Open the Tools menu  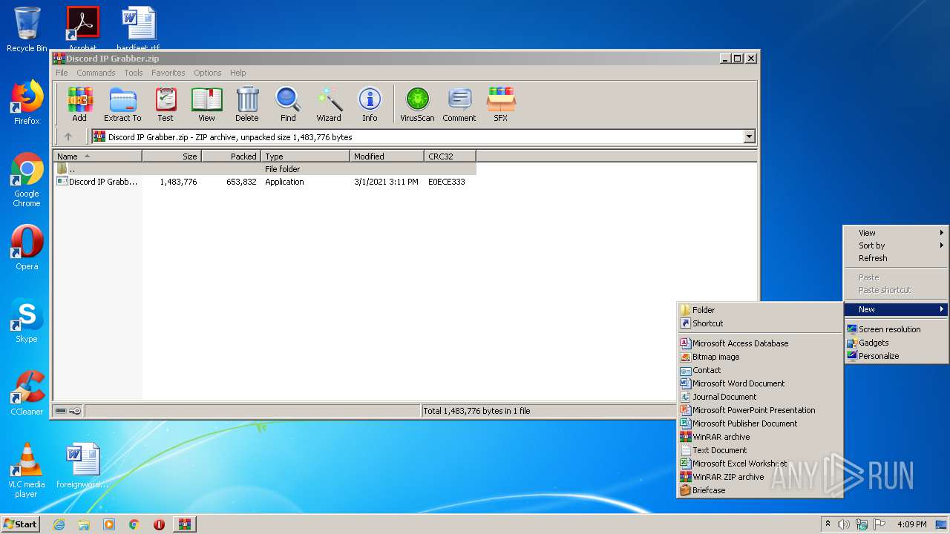tap(134, 73)
